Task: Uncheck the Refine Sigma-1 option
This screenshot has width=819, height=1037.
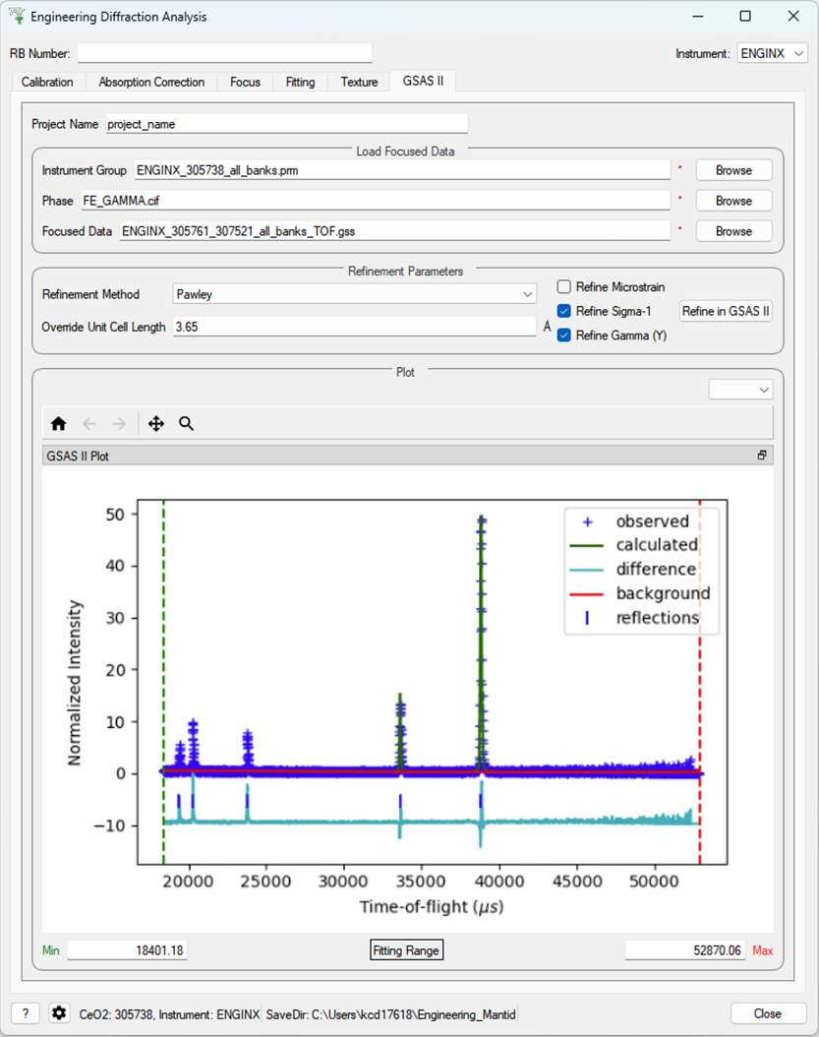Action: click(x=564, y=311)
